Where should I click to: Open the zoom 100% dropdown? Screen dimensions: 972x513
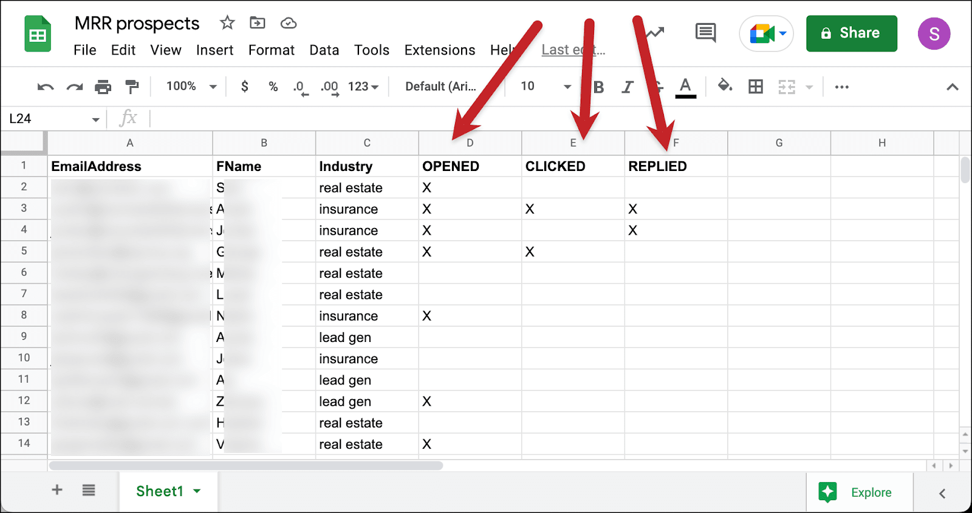click(191, 87)
